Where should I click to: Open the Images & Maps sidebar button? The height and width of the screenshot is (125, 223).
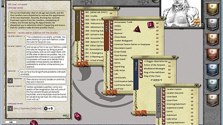point(212,24)
